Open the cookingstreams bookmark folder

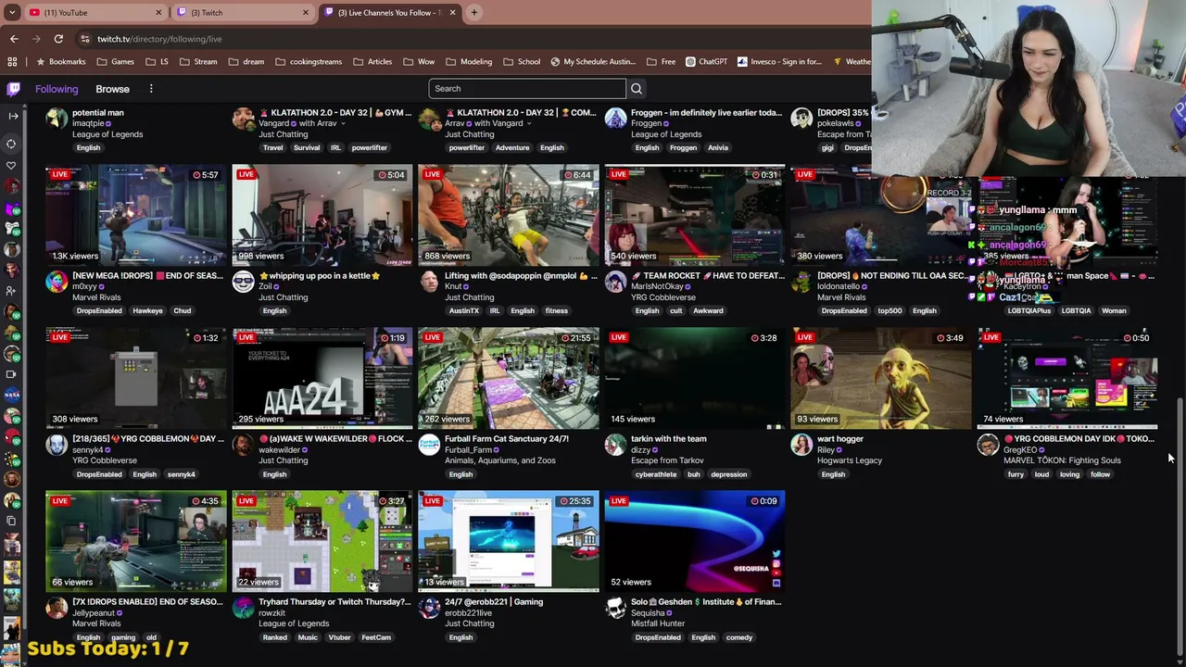coord(308,62)
